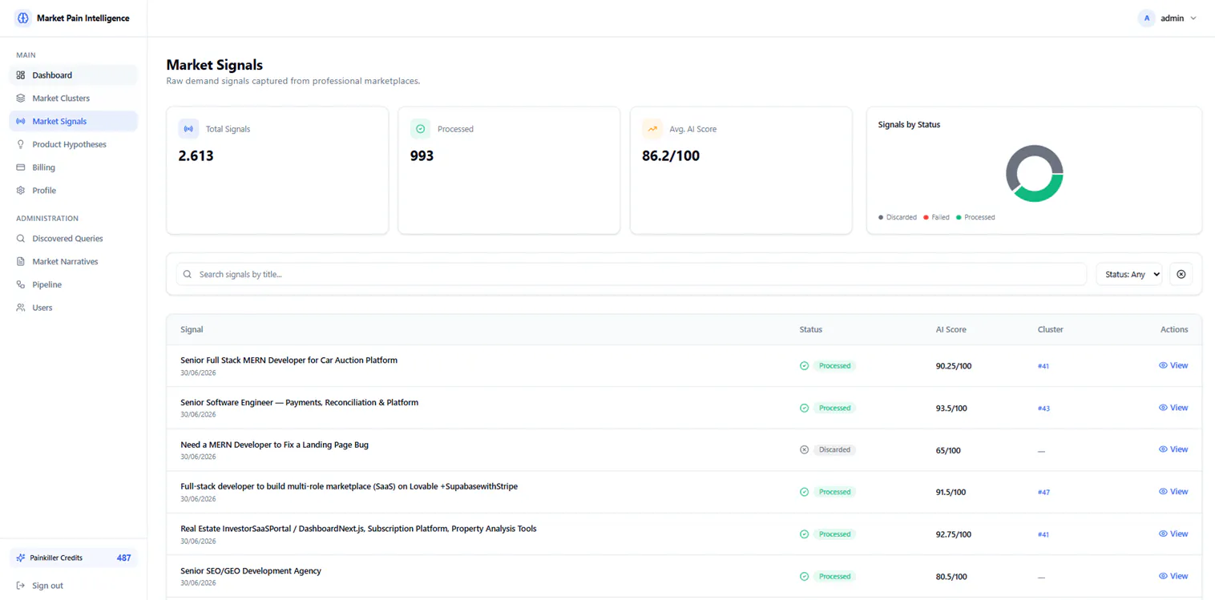Click the Dashboard grid icon

coord(21,75)
